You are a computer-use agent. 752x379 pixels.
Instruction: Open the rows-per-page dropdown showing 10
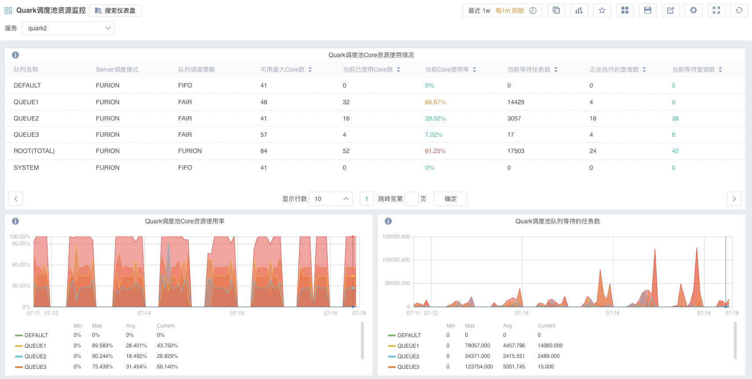tap(331, 199)
